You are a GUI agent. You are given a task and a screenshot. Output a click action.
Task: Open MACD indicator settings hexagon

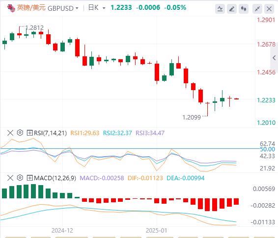point(20,178)
